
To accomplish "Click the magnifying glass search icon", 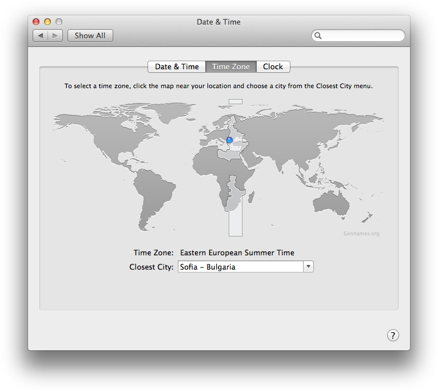I will pos(318,35).
